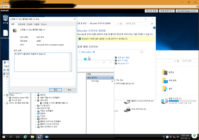The width and height of the screenshot is (199, 140).
Task: Select the recovery file icon on desktop
Action: click(6, 33)
